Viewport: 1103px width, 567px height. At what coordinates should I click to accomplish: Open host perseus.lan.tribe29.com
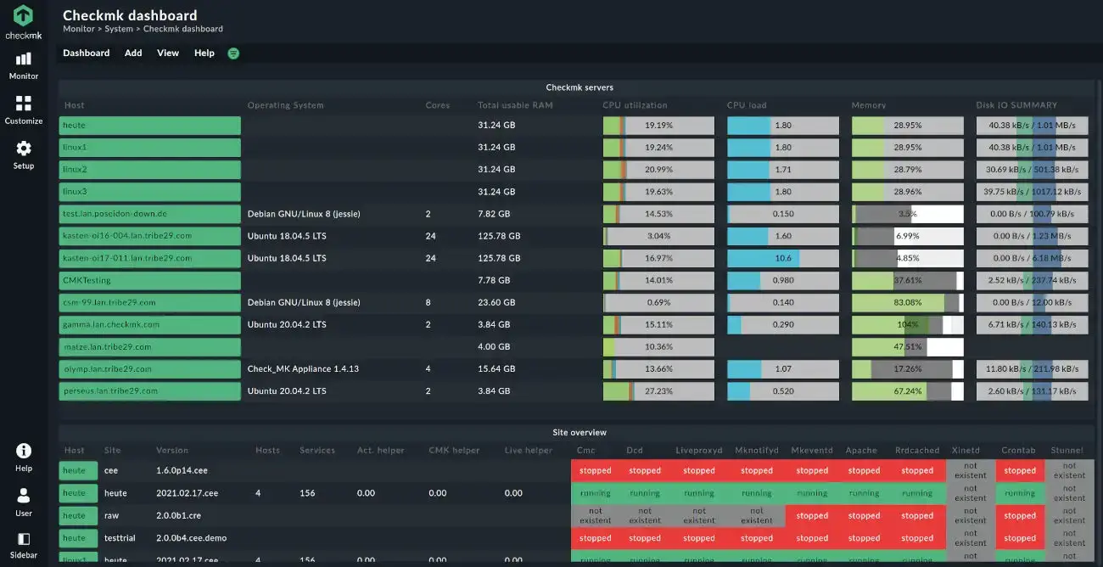tap(110, 391)
